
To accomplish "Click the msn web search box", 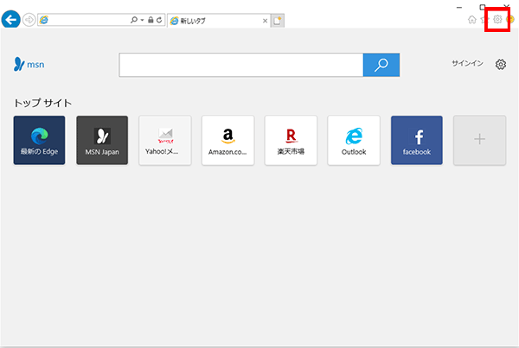I will coord(241,65).
